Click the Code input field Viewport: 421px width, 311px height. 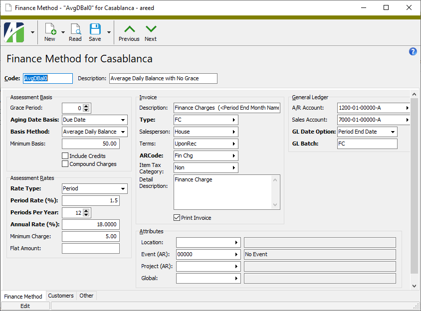[x=48, y=78]
